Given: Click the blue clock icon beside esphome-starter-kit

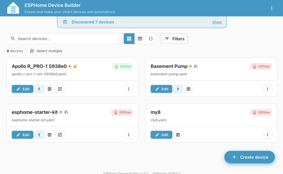Looking at the screenshot, I should 66,112.
